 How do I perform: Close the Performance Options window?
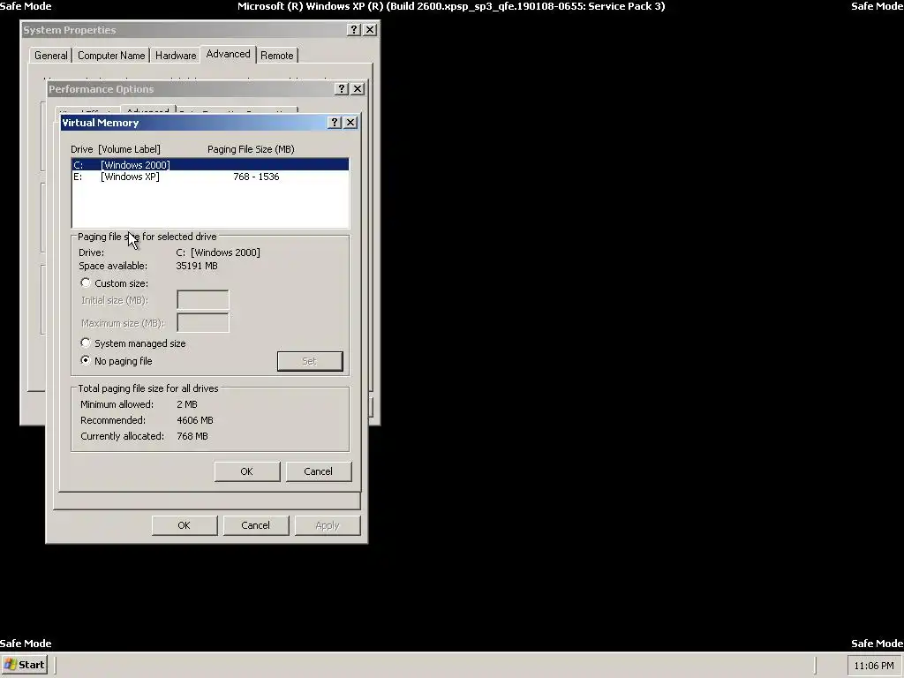coord(358,88)
